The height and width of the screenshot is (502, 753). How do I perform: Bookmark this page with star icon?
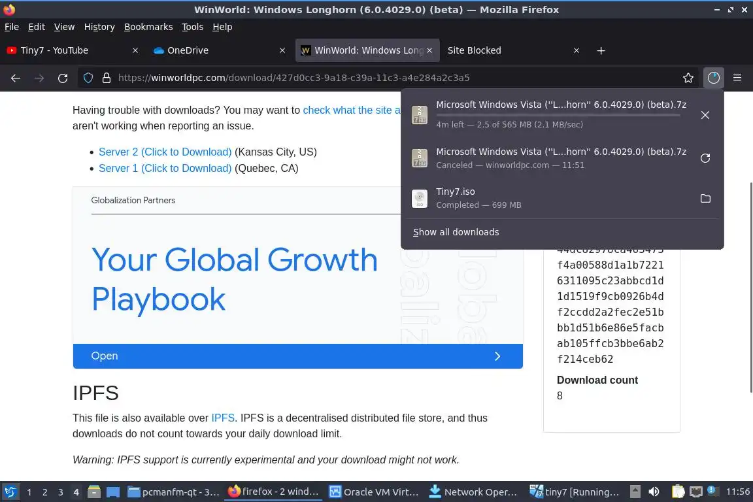[x=688, y=78]
